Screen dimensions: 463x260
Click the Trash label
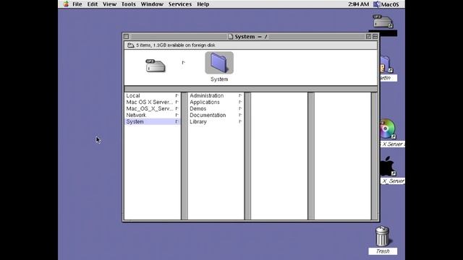point(383,251)
